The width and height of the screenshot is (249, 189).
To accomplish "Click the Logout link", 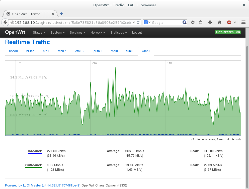I will pyautogui.click(x=137, y=33).
